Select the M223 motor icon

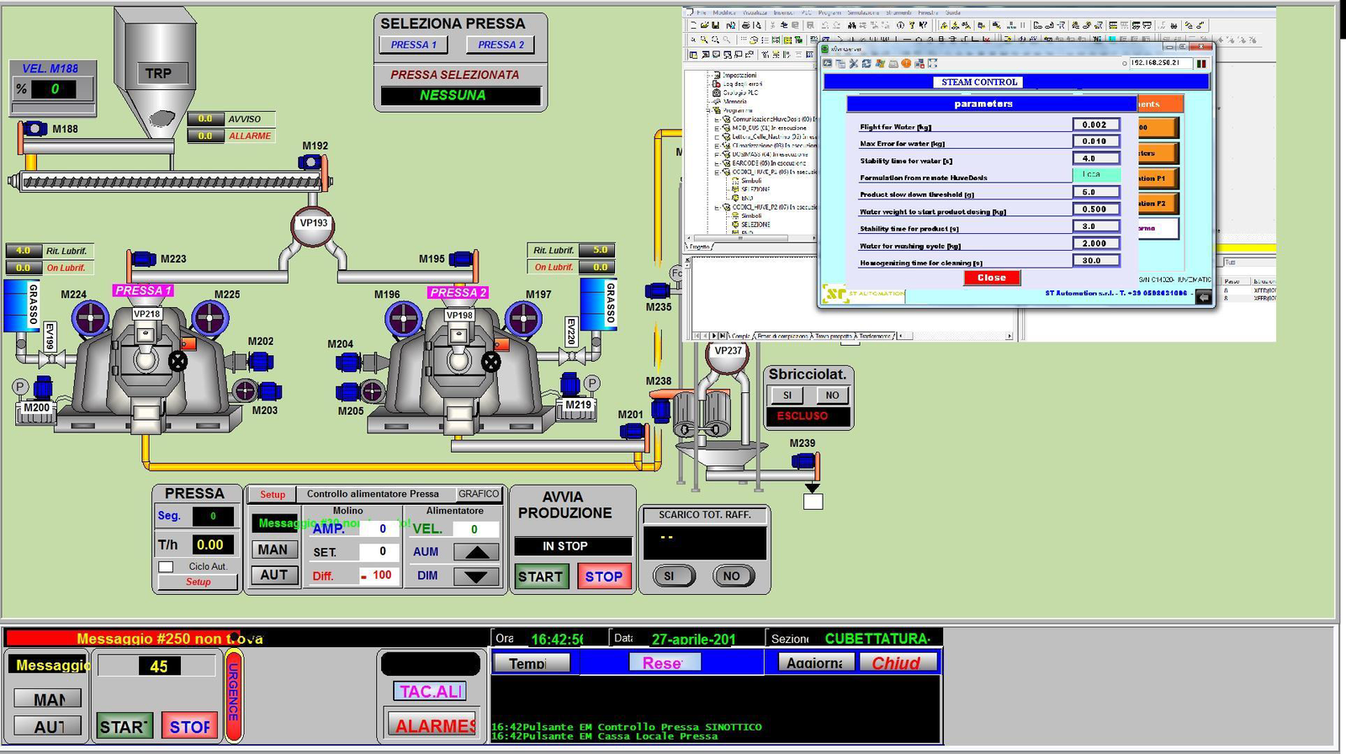tap(143, 259)
